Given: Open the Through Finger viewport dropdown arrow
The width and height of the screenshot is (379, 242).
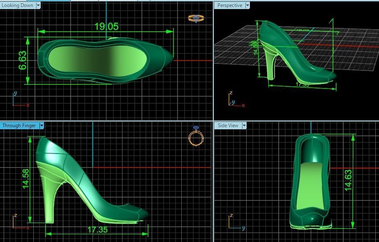Looking at the screenshot, I should point(42,126).
